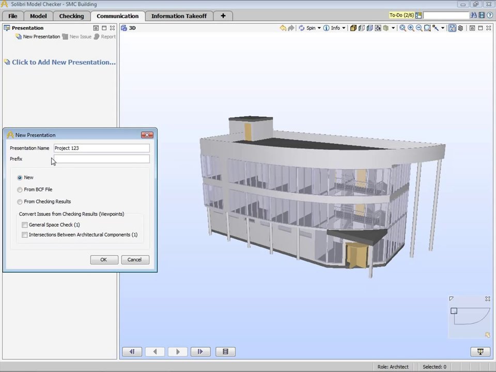
Task: Click the grey-green cube component icon
Action: pyautogui.click(x=386, y=28)
